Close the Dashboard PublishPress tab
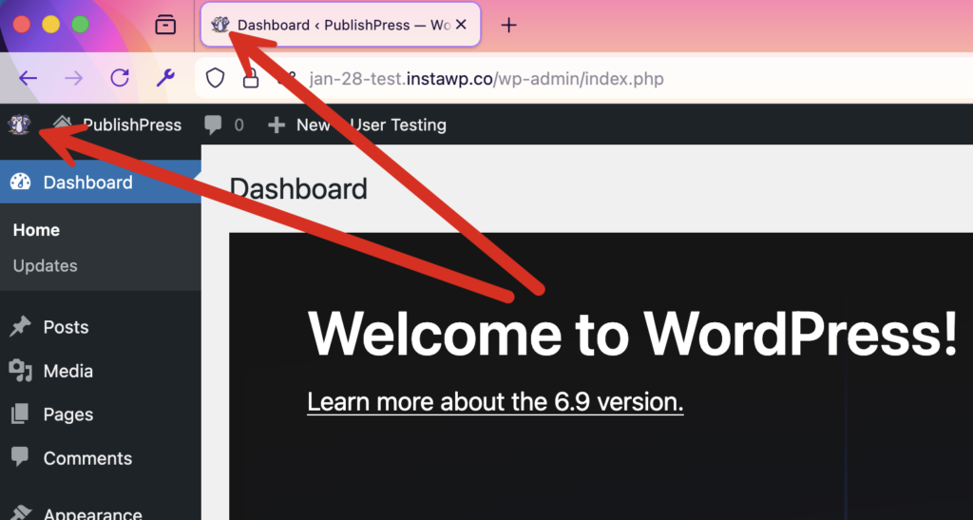Image resolution: width=973 pixels, height=520 pixels. point(461,25)
